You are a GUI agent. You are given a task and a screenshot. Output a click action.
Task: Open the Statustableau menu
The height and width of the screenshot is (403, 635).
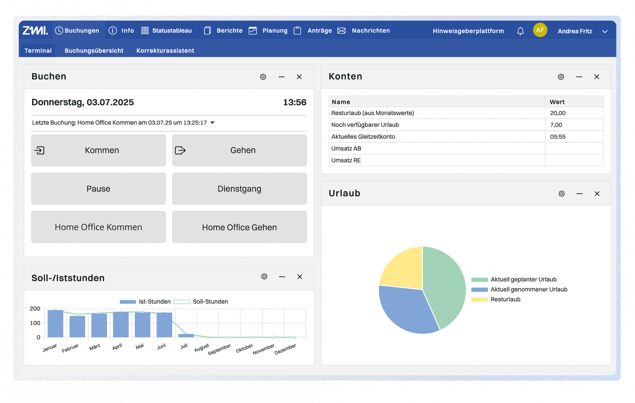[167, 31]
